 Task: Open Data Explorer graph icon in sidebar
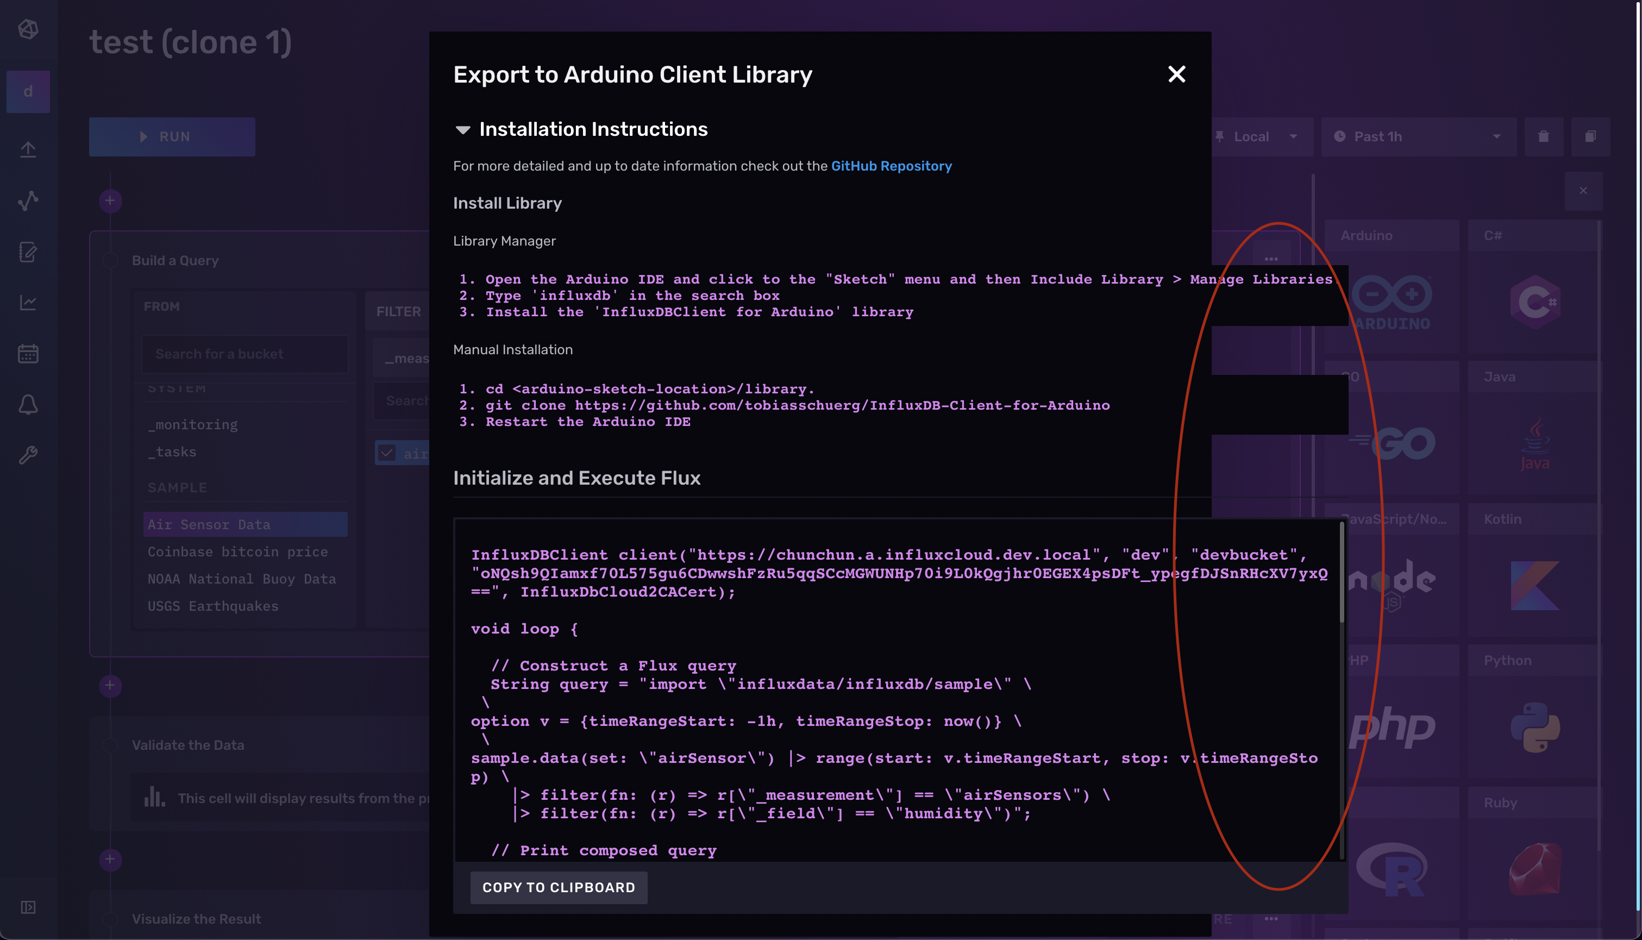(x=28, y=201)
